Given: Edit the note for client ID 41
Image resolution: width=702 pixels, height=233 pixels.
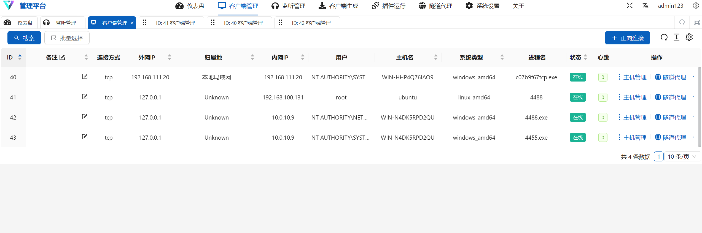Looking at the screenshot, I should (85, 97).
